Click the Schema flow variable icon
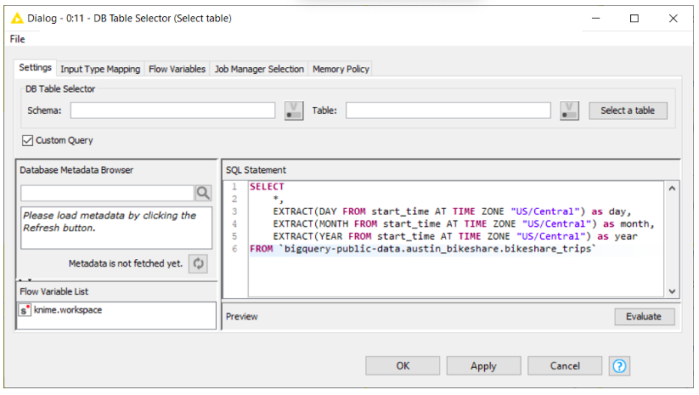 (x=294, y=110)
